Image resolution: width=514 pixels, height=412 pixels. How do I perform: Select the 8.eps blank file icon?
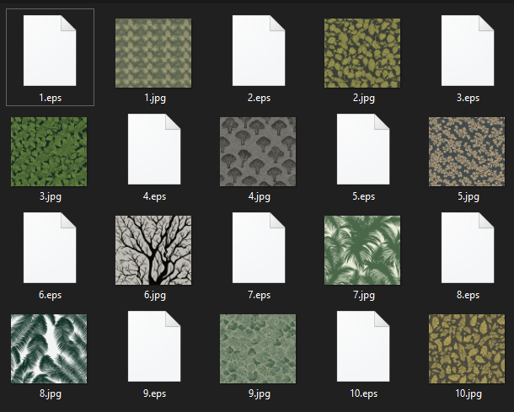click(x=468, y=248)
